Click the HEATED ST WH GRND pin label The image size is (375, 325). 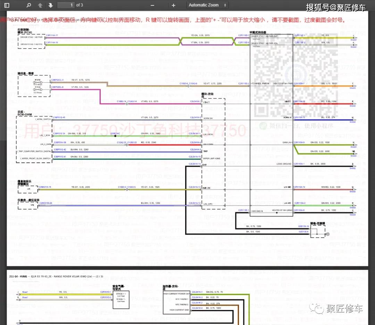(x=282, y=210)
